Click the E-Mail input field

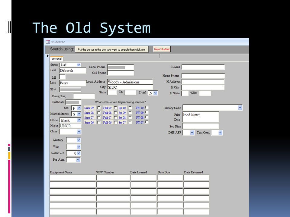[203, 67]
